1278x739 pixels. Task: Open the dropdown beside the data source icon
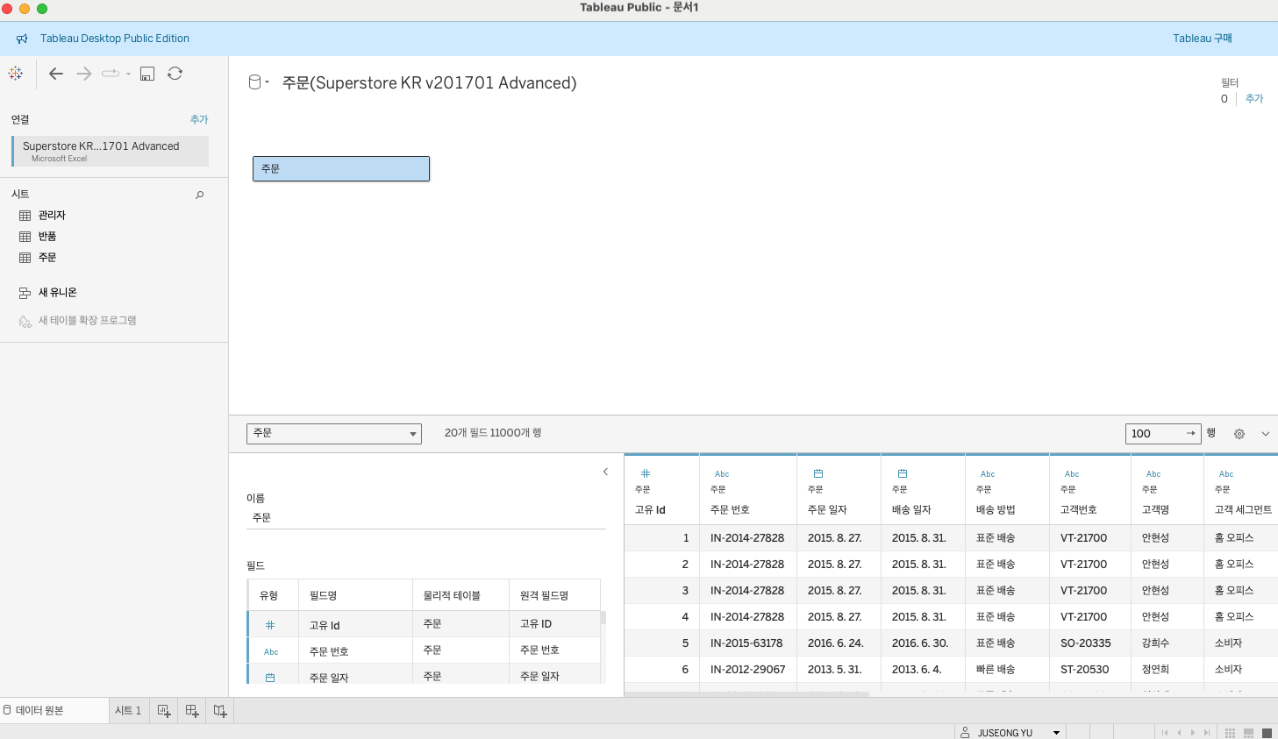(267, 82)
